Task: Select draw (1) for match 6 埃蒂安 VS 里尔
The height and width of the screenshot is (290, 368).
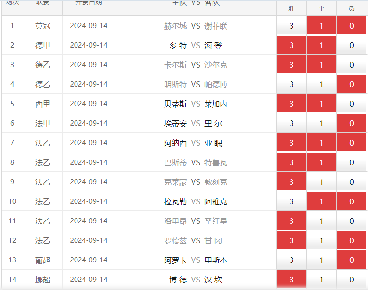Action: (321, 123)
